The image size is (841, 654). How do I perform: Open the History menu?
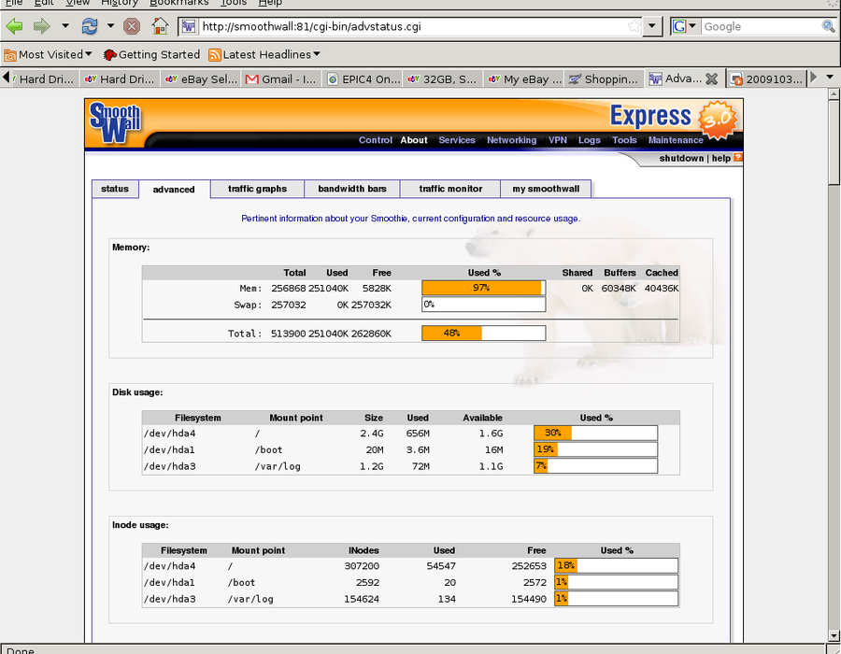(119, 3)
